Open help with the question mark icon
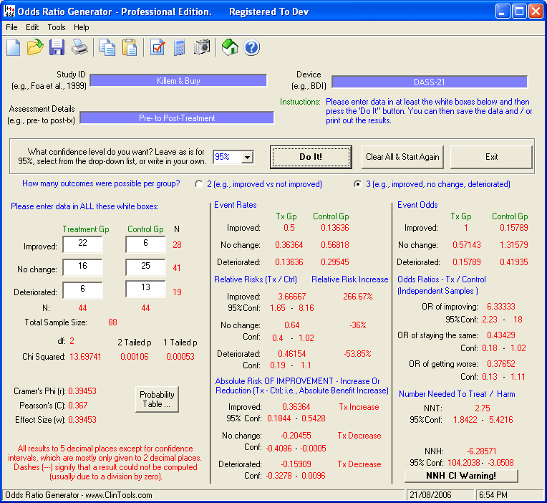547x503 pixels. click(x=251, y=48)
